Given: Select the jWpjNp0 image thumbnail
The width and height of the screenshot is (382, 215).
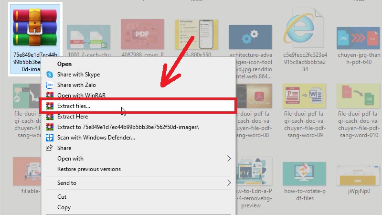Looking at the screenshot, I should (358, 175).
